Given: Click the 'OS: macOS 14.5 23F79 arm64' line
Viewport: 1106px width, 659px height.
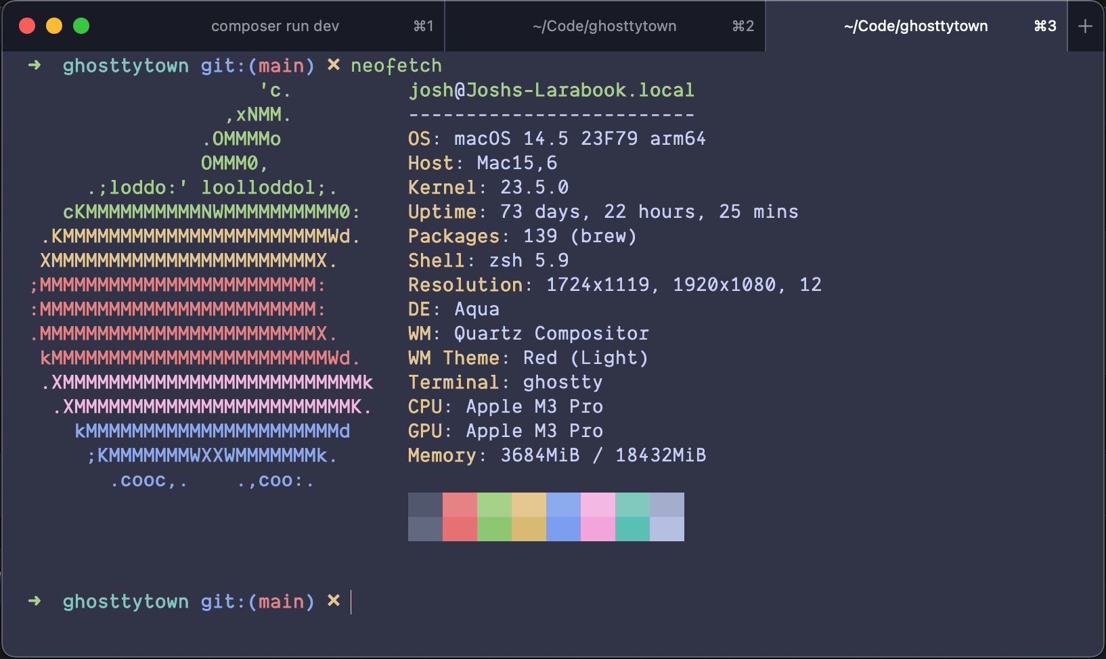Looking at the screenshot, I should [x=557, y=139].
